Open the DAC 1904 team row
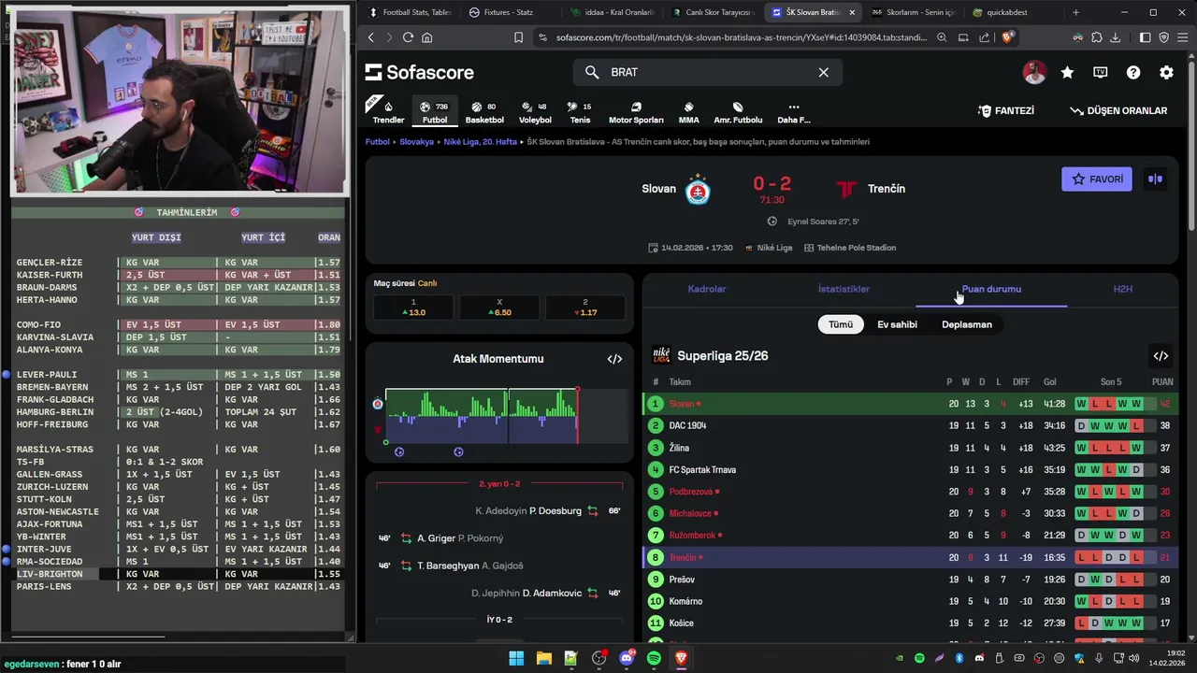Viewport: 1197px width, 673px height. coord(911,425)
